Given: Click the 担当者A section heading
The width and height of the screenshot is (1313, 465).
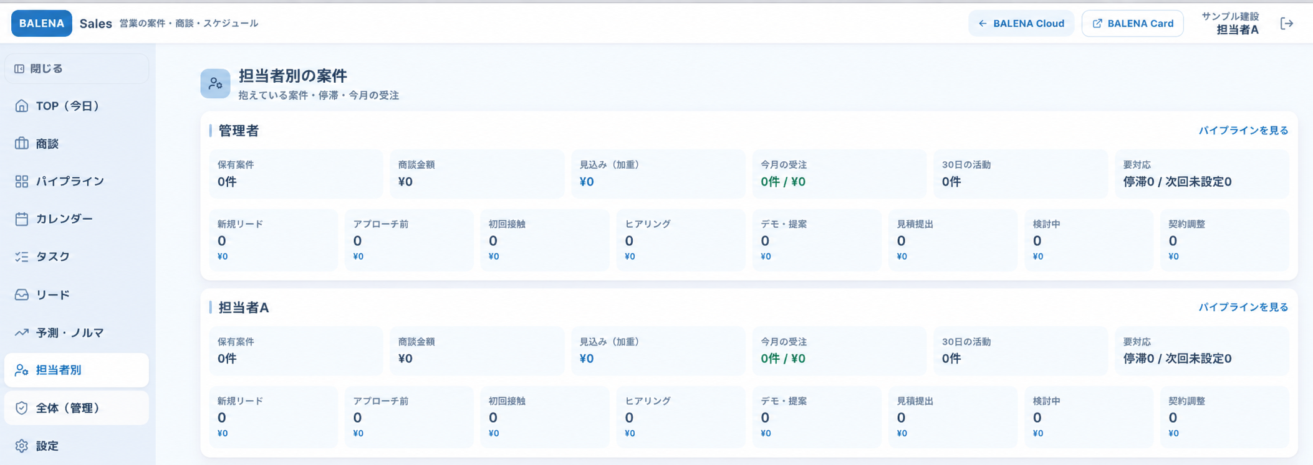Looking at the screenshot, I should coord(244,308).
